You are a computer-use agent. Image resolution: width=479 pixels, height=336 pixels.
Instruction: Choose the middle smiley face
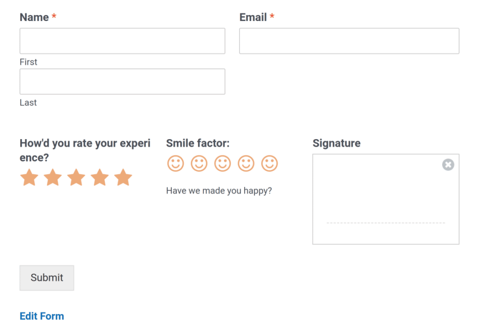click(223, 163)
